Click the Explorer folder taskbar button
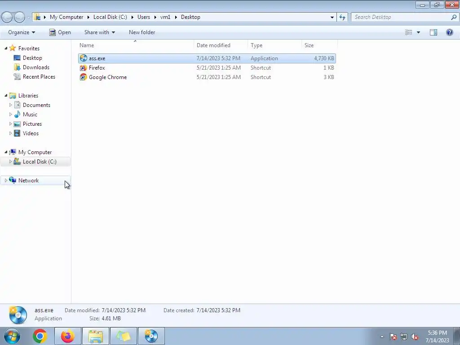460x345 pixels. click(96, 336)
